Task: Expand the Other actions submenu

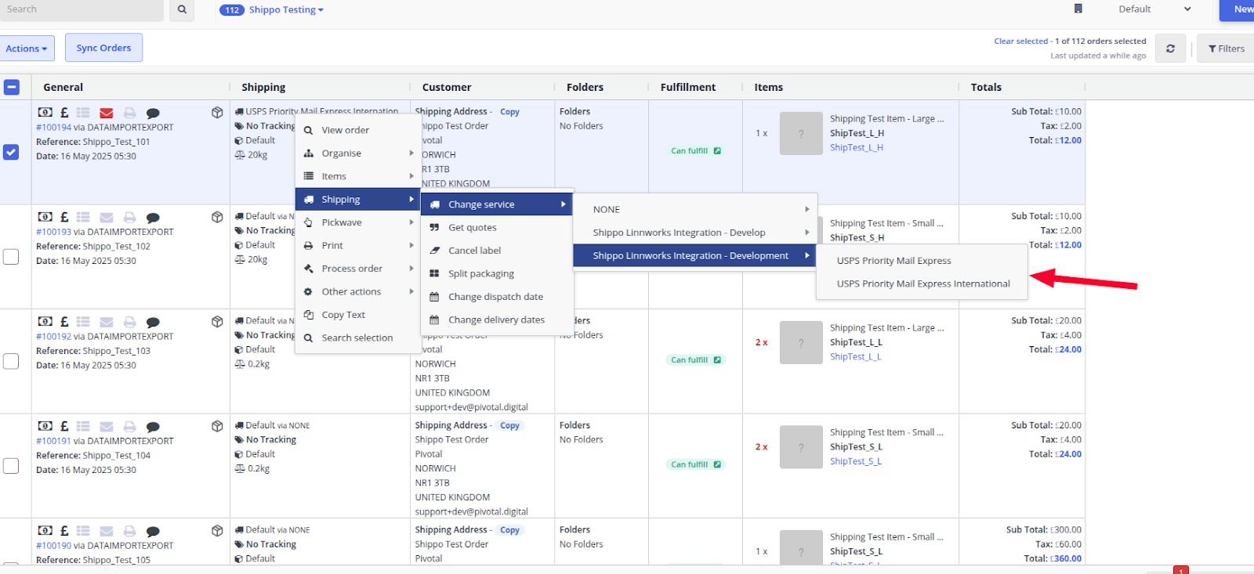Action: [358, 291]
